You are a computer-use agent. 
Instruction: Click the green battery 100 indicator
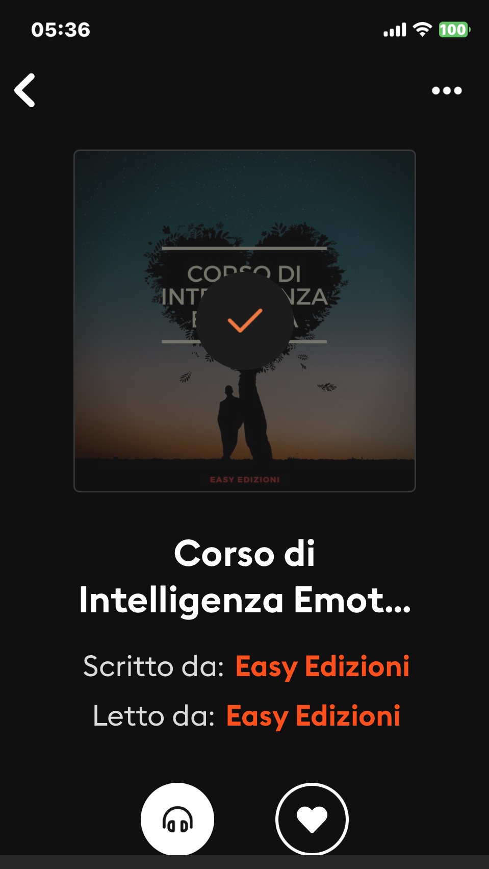pos(454,29)
